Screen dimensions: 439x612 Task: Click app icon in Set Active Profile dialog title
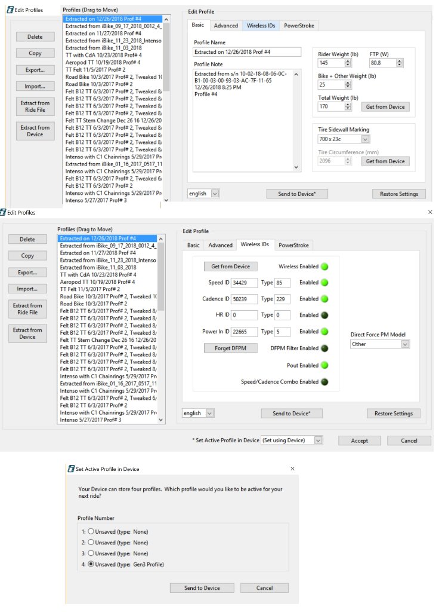point(71,469)
